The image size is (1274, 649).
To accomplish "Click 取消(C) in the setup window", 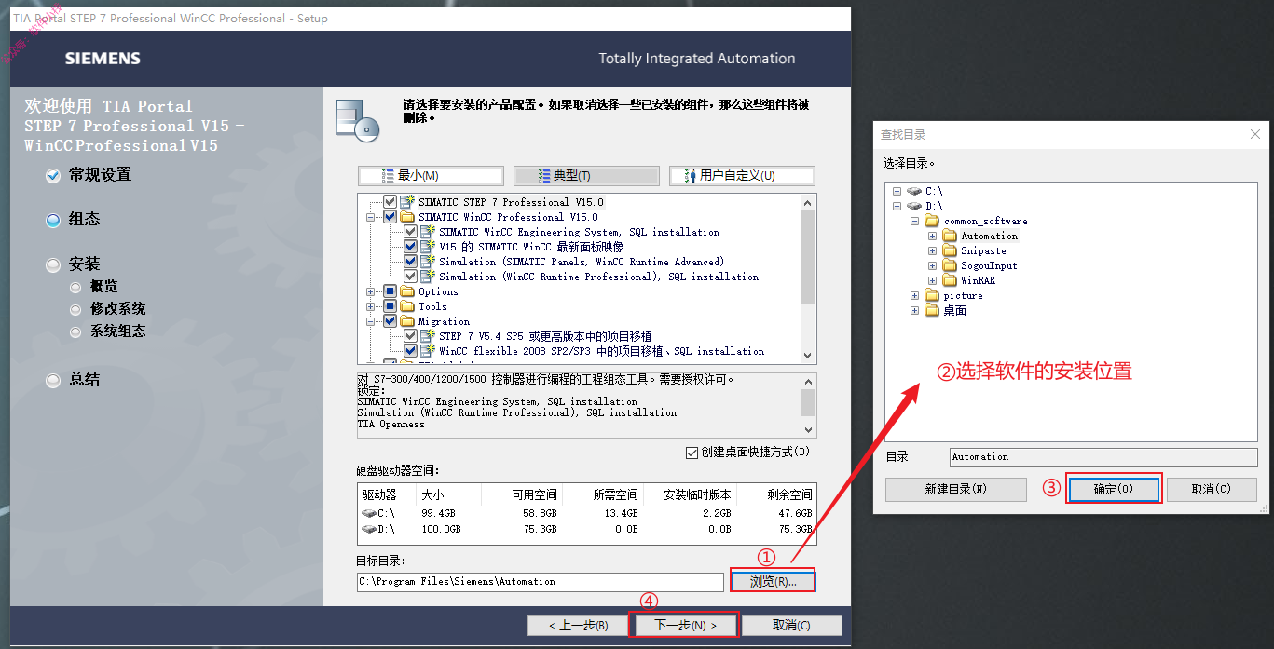I will 791,625.
